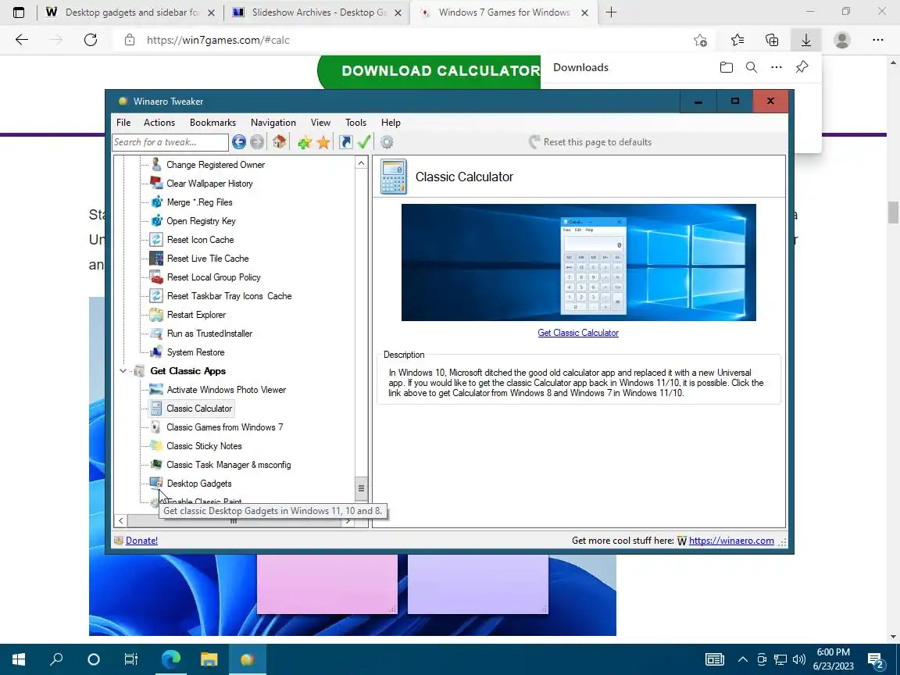
Task: Click the Edge refresh button
Action: (91, 40)
